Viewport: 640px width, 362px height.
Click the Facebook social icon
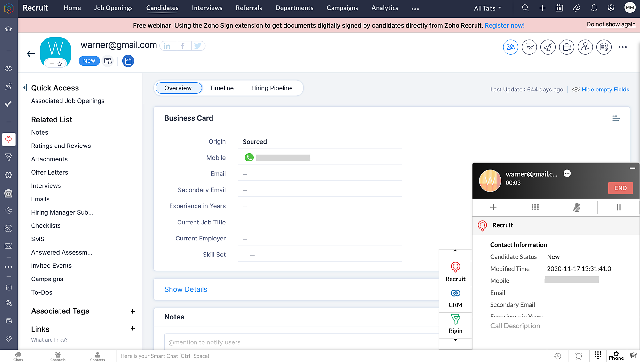click(x=183, y=46)
